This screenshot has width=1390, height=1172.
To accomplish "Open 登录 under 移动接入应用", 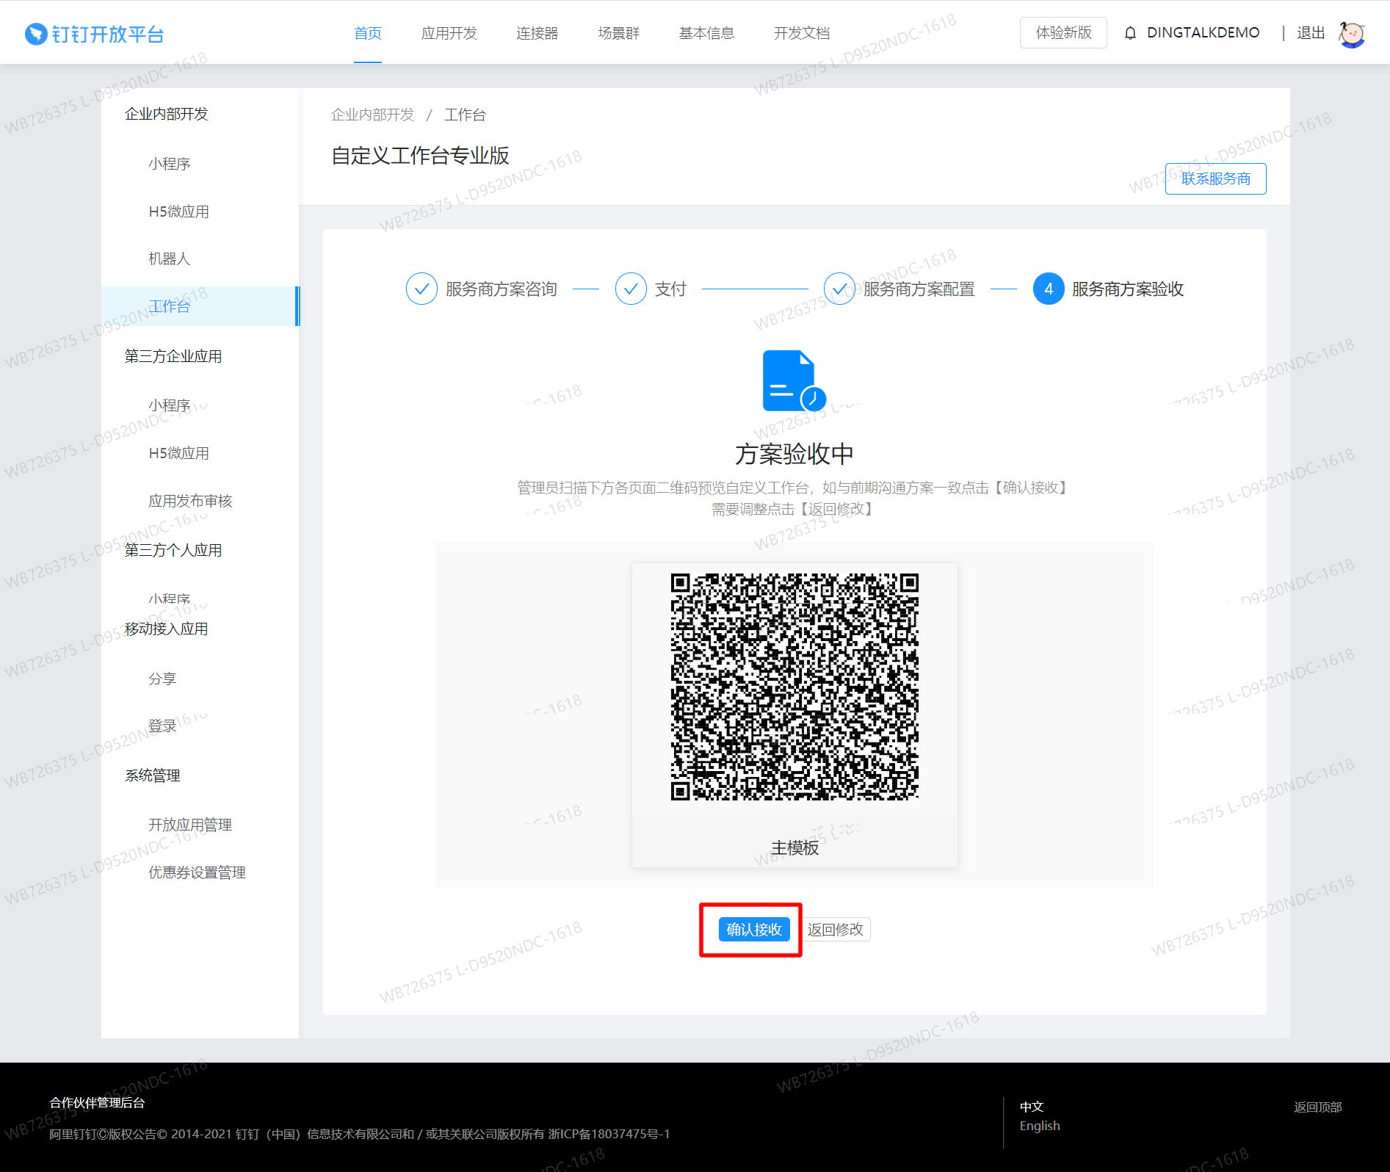I will (x=162, y=726).
